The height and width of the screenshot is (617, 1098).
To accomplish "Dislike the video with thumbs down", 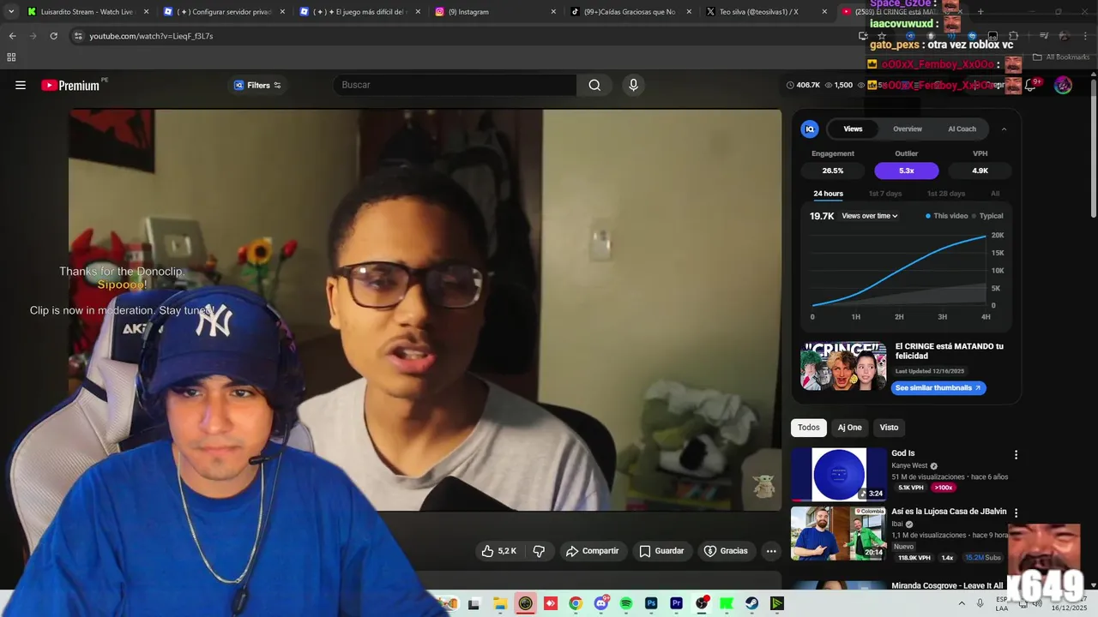I will click(x=539, y=551).
